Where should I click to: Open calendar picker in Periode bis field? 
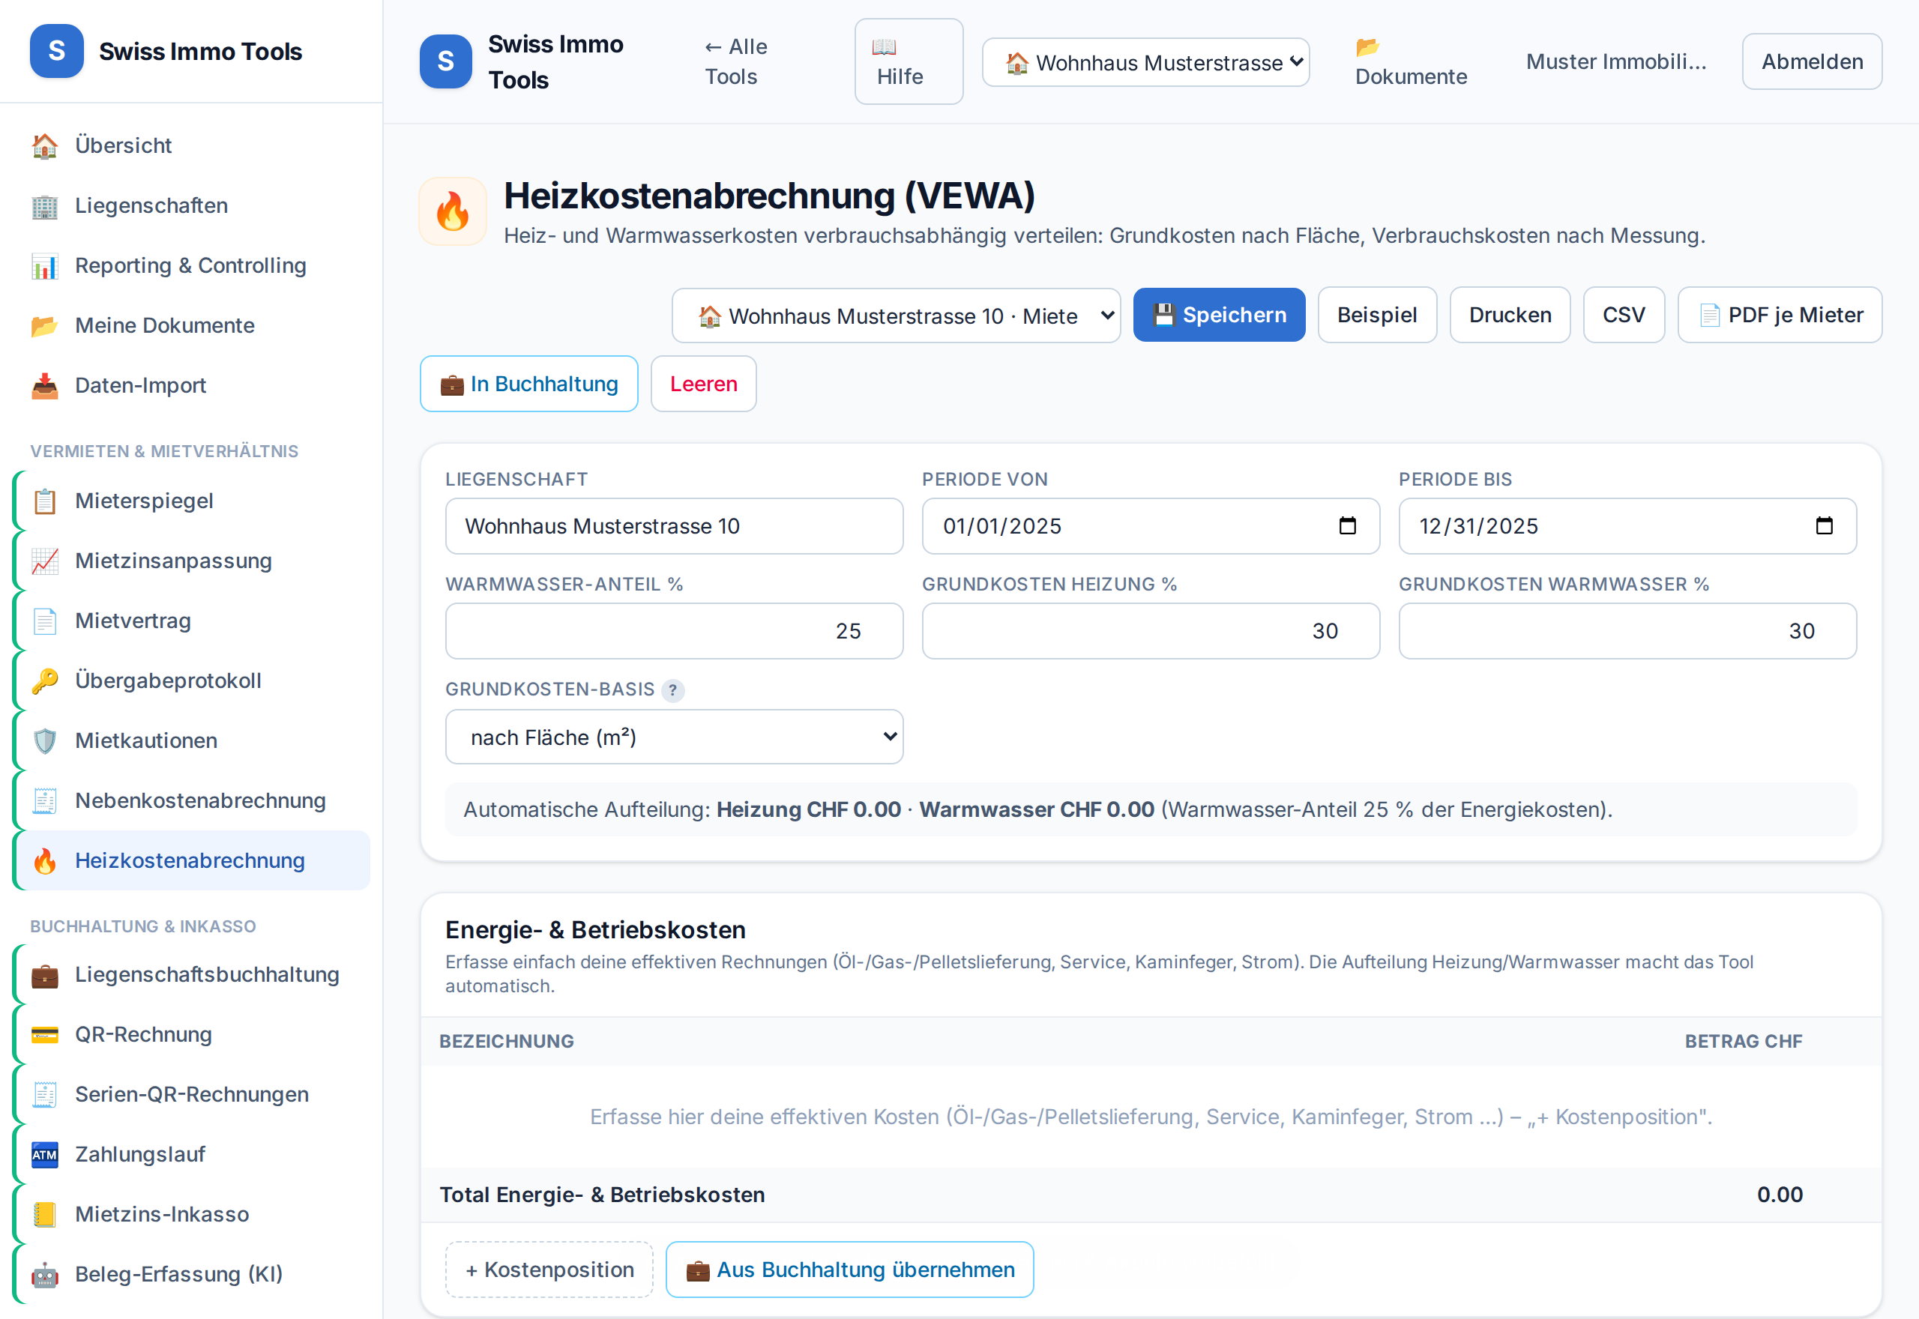[1824, 525]
